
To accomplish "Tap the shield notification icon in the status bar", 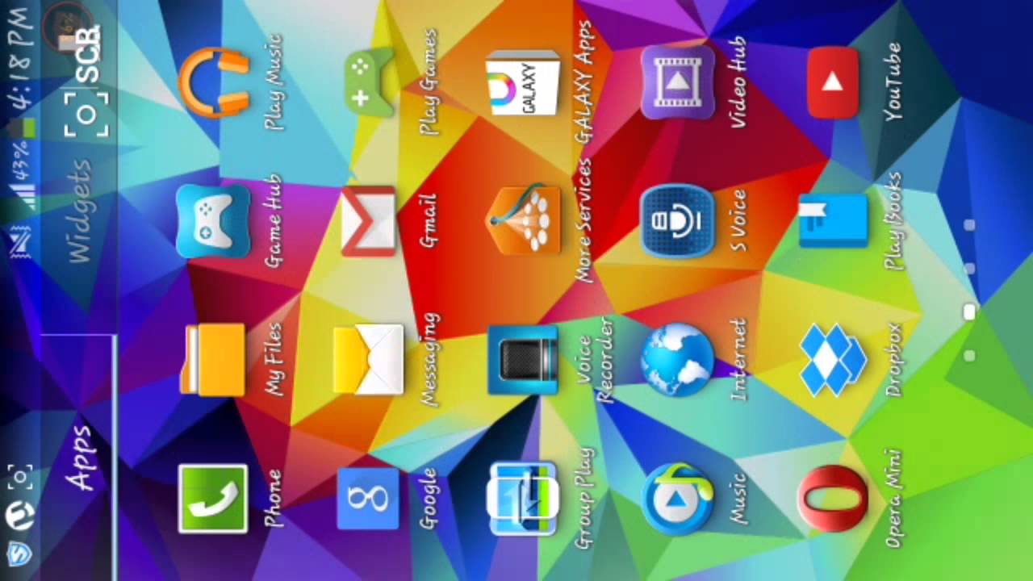I will 19,554.
